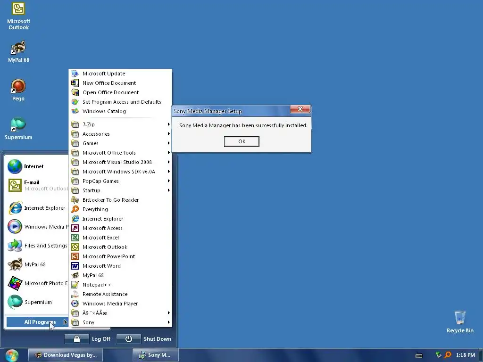Open the garbled-name program folder entry
This screenshot has width=483, height=362.
coord(120,313)
